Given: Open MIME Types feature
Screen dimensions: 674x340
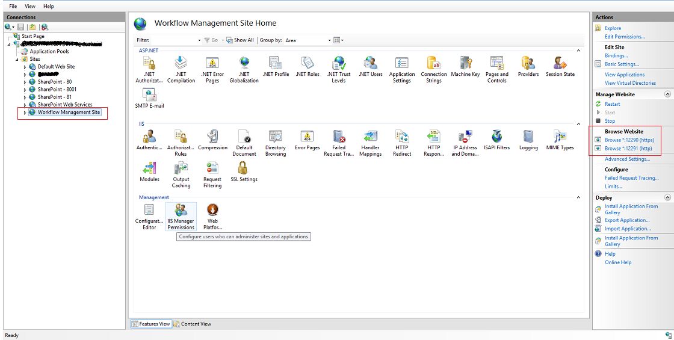Looking at the screenshot, I should pyautogui.click(x=560, y=140).
